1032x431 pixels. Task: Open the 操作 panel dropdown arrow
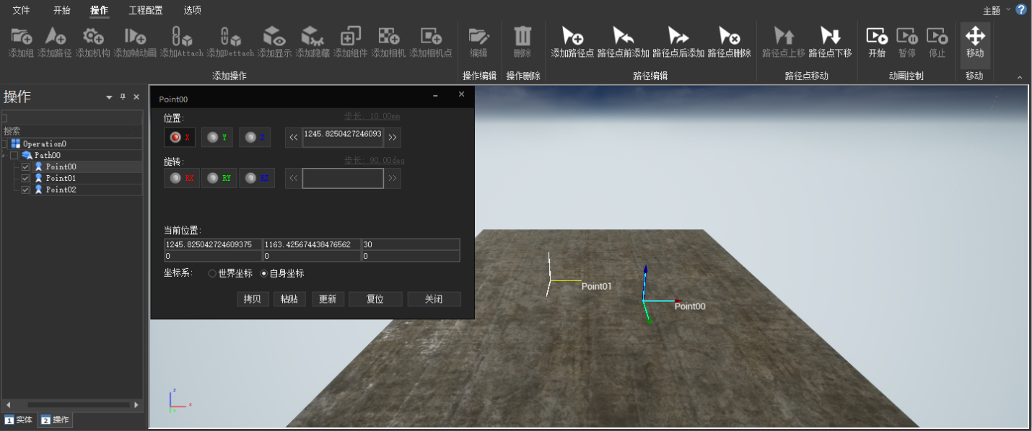coord(109,97)
